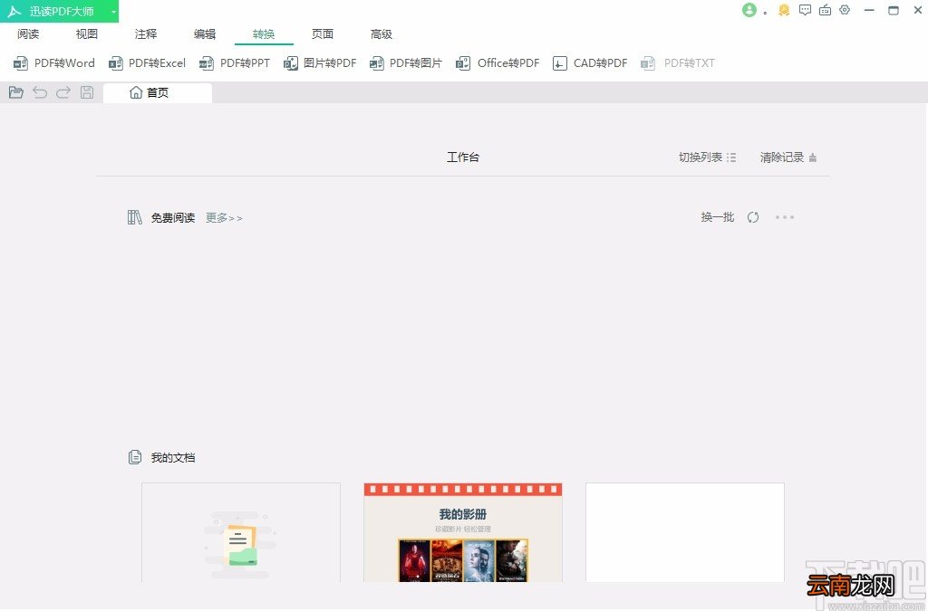Open the user account avatar icon
This screenshot has width=928, height=611.
pos(749,10)
